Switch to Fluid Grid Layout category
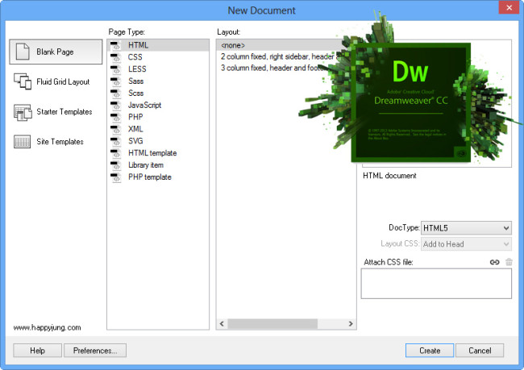 56,81
